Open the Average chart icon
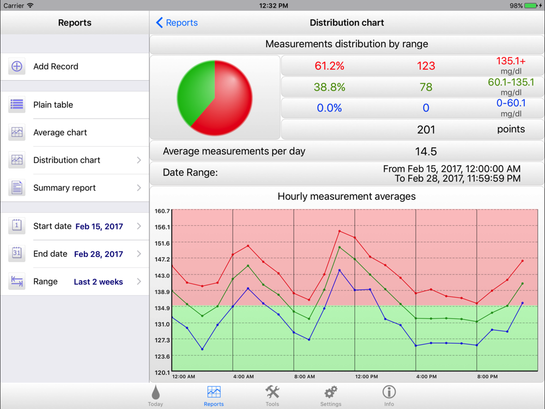545x409 pixels. [x=17, y=133]
